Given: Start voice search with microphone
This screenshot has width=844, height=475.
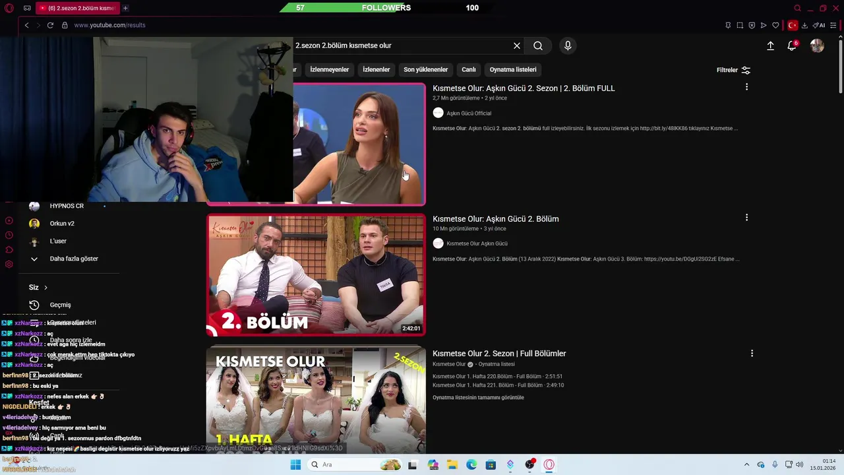Looking at the screenshot, I should pos(568,46).
